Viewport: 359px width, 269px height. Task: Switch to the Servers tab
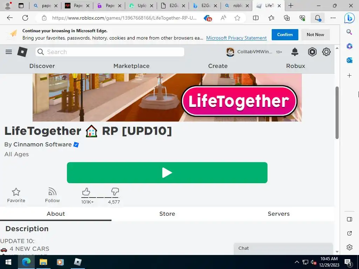(279, 214)
